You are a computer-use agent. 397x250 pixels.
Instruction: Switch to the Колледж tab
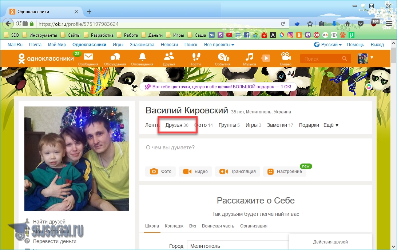click(174, 226)
